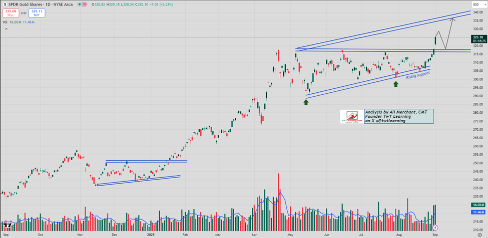This screenshot has height=238, width=488.
Task: Click the SPDR Gold Shares symbol logo
Action: [6, 5]
